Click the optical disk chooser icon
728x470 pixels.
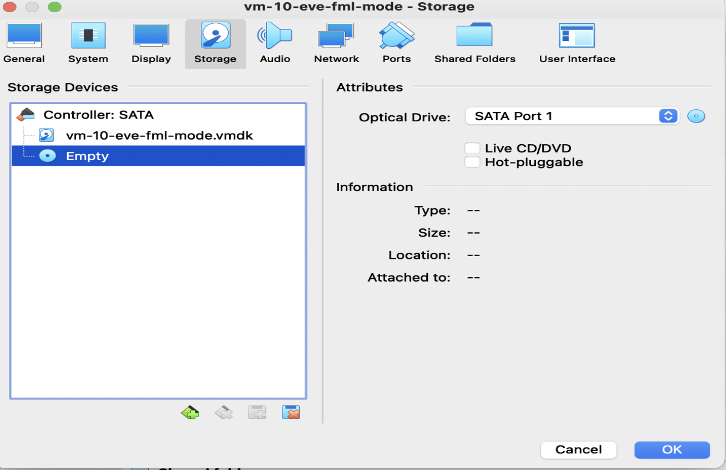click(696, 116)
